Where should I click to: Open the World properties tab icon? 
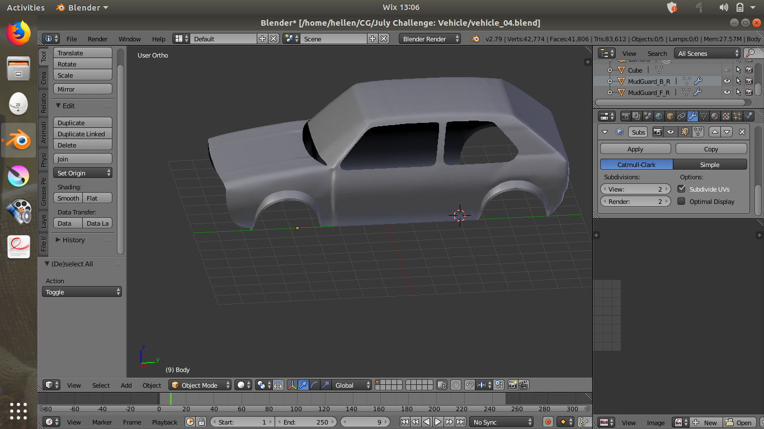(x=659, y=116)
